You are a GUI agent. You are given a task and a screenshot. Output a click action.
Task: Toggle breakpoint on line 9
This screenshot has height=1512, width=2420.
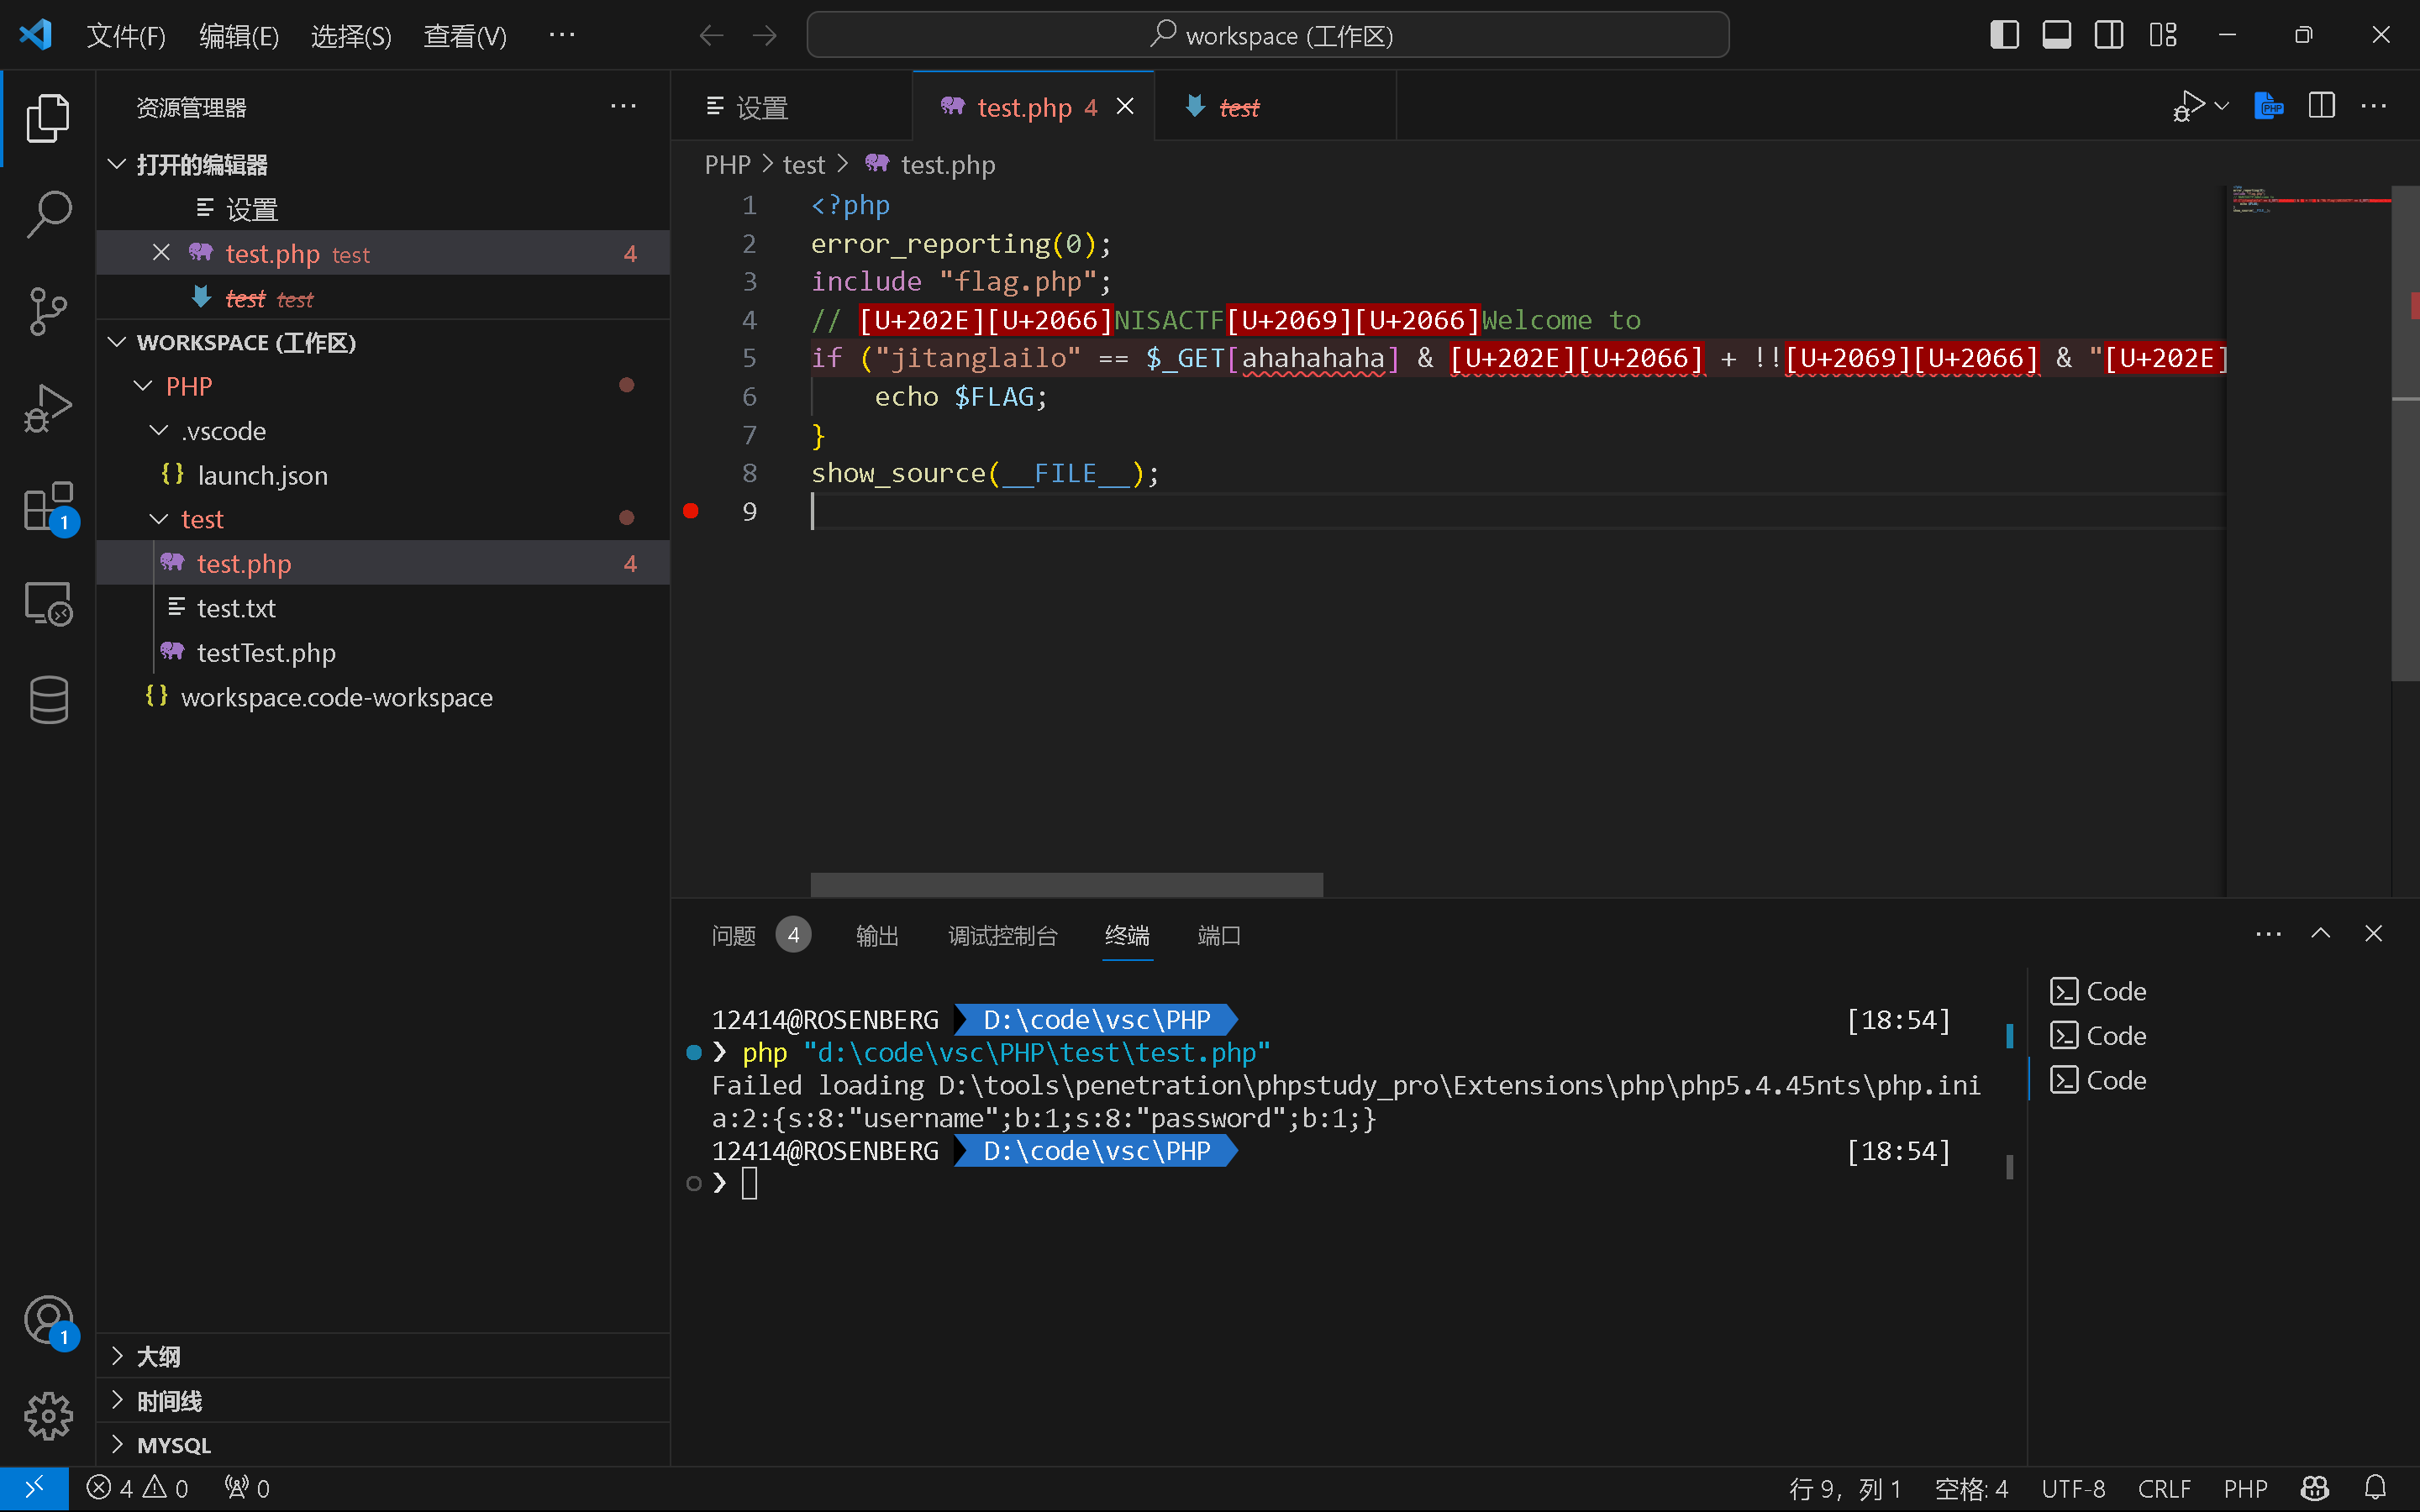(690, 511)
